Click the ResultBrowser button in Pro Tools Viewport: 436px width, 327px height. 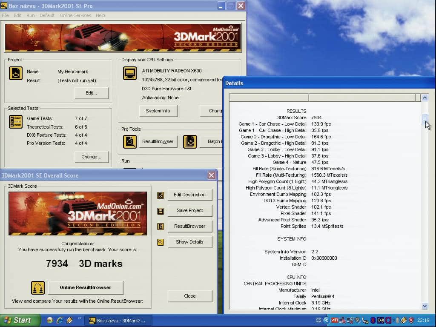click(158, 141)
